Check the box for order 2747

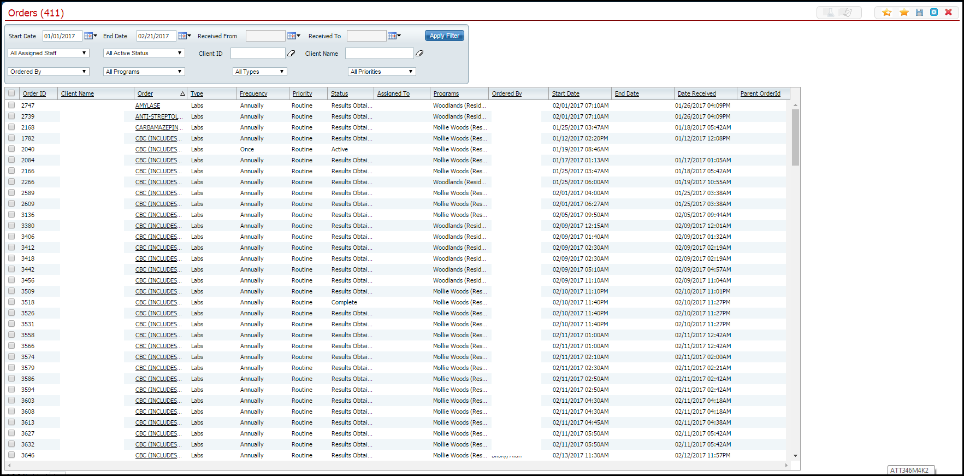pos(11,105)
